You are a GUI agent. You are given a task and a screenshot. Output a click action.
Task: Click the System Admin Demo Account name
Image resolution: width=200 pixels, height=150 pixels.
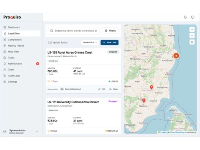(17, 132)
